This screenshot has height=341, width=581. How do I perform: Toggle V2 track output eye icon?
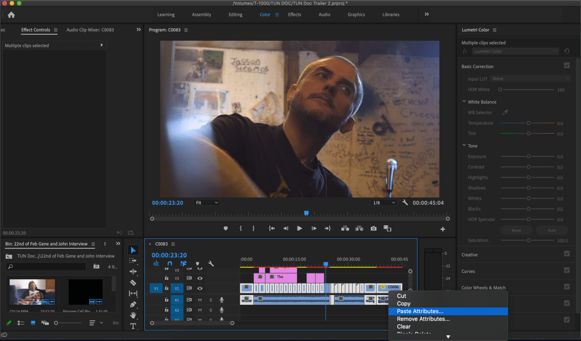[x=200, y=278]
